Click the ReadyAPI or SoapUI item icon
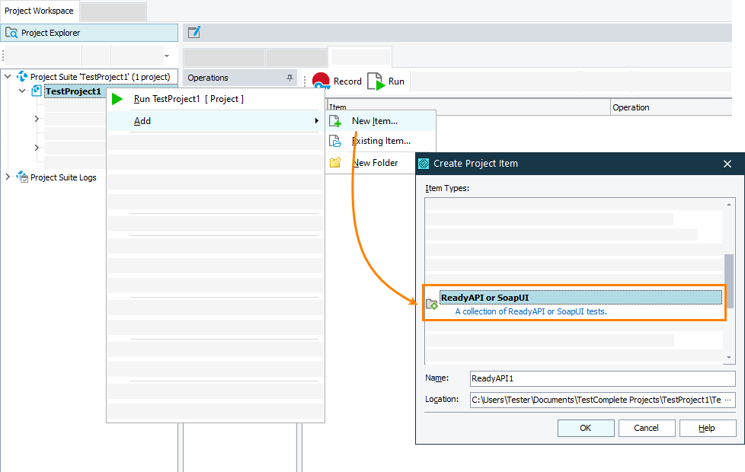The image size is (745, 472). [x=432, y=302]
